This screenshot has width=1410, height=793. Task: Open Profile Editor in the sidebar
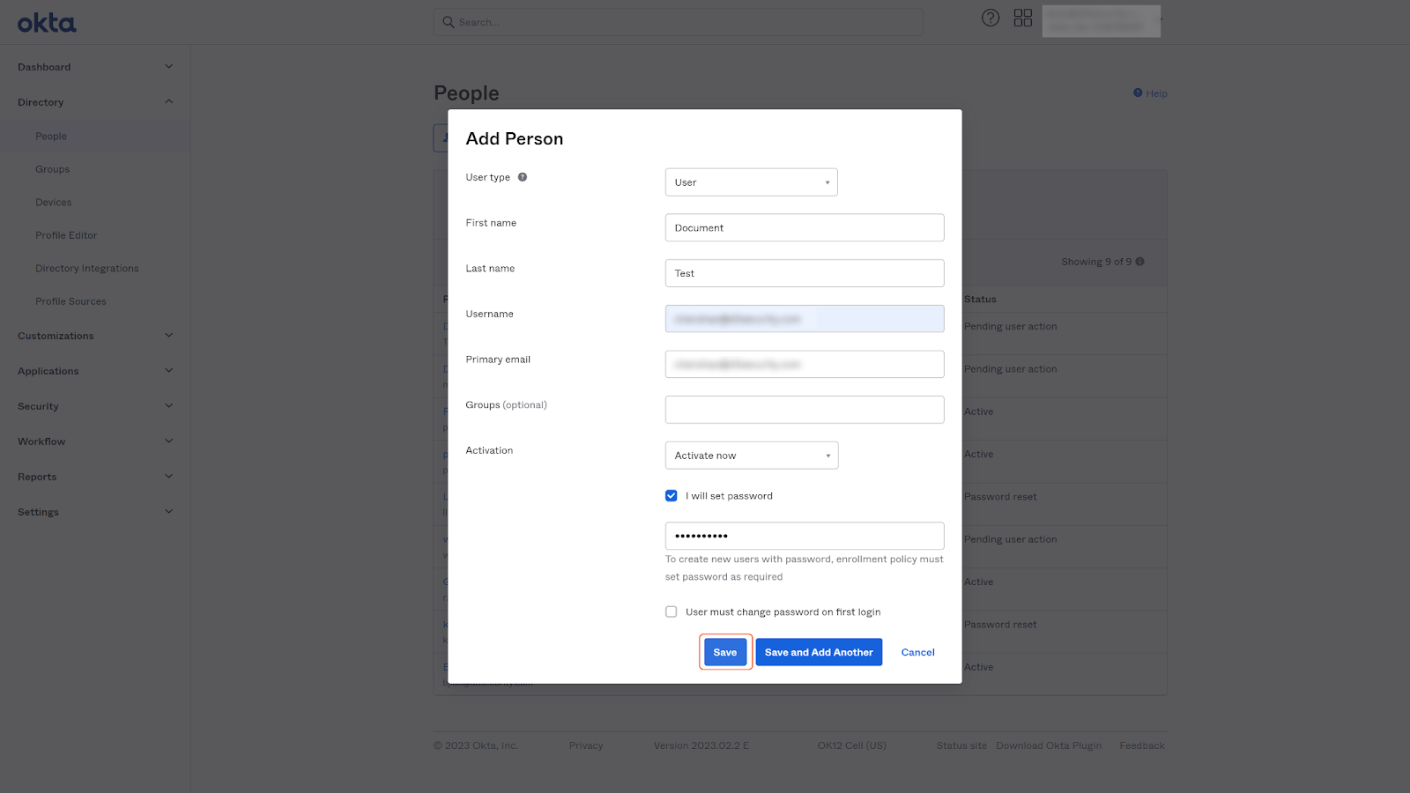coord(66,235)
